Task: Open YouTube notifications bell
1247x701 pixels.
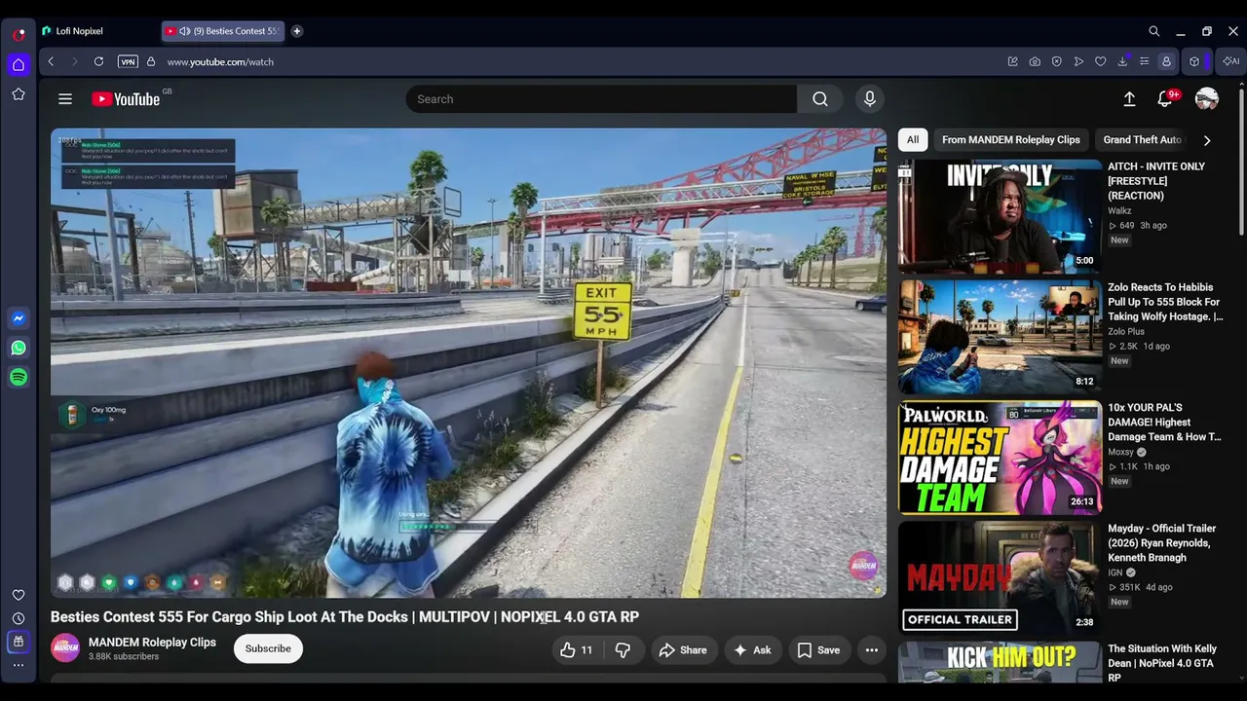Action: 1164,98
